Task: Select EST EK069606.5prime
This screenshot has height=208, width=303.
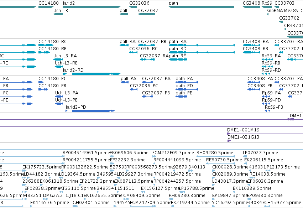Action: point(129,153)
